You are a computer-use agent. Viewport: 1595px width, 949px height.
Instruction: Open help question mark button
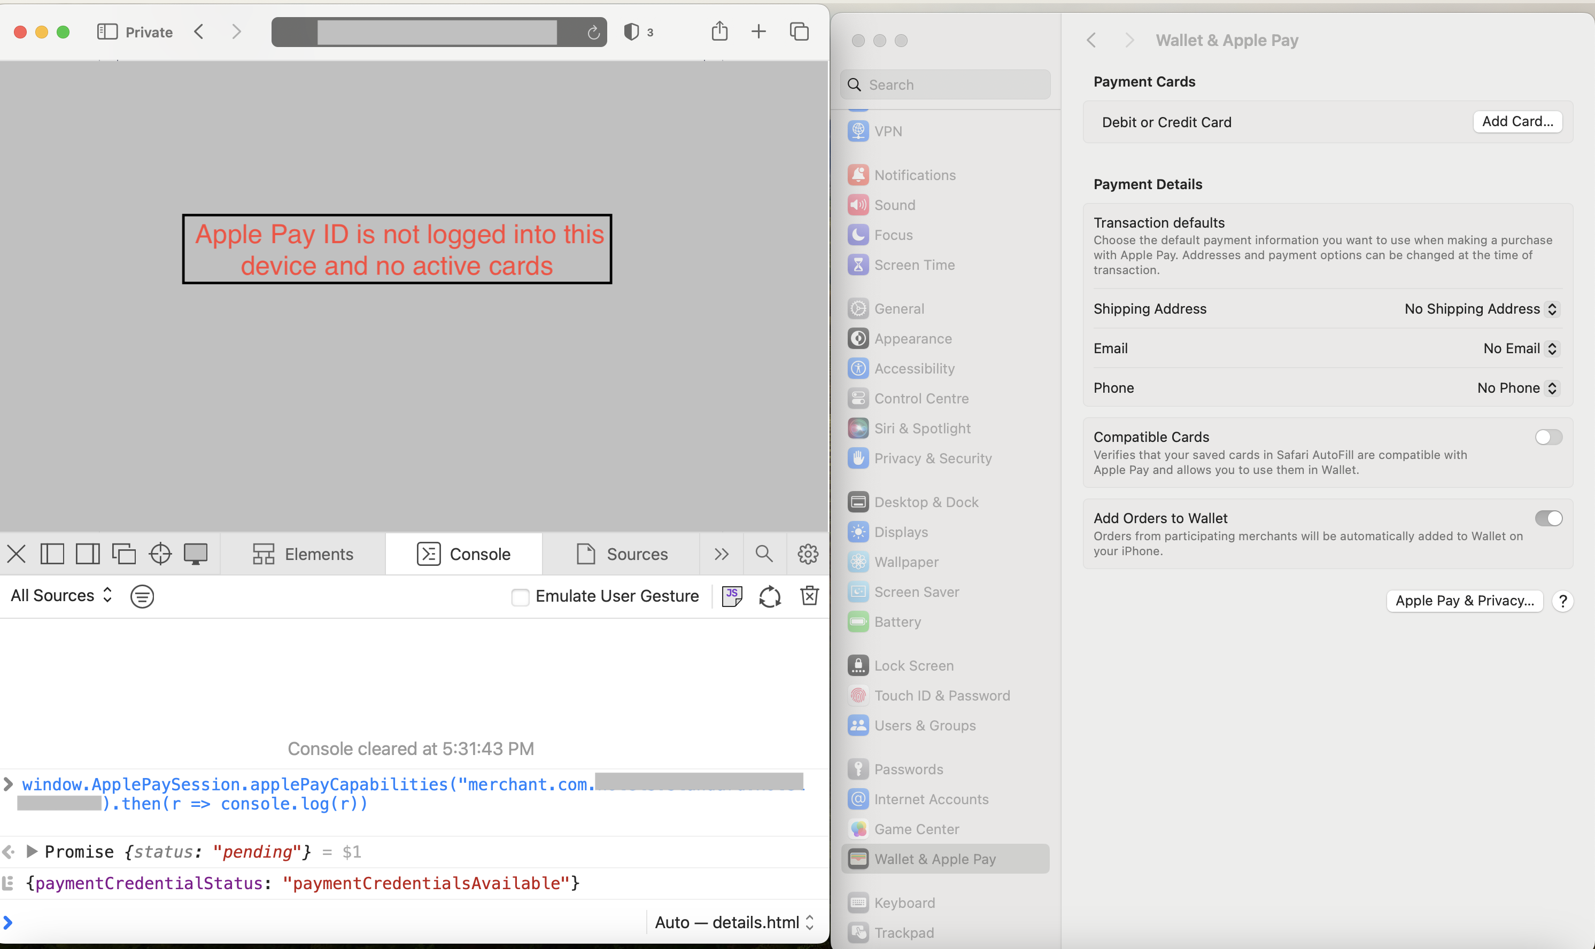click(1562, 601)
